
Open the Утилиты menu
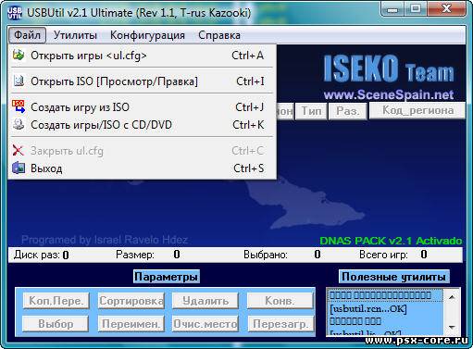click(x=75, y=35)
